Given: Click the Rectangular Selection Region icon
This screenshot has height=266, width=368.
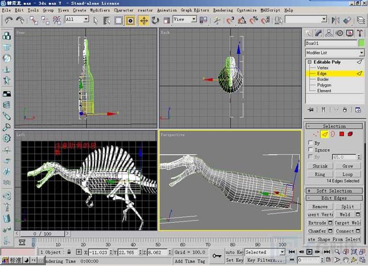Looking at the screenshot, I should (x=118, y=21).
